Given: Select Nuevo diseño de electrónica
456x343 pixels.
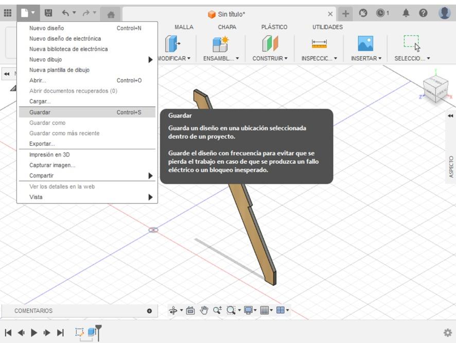Looking at the screenshot, I should tap(87, 39).
